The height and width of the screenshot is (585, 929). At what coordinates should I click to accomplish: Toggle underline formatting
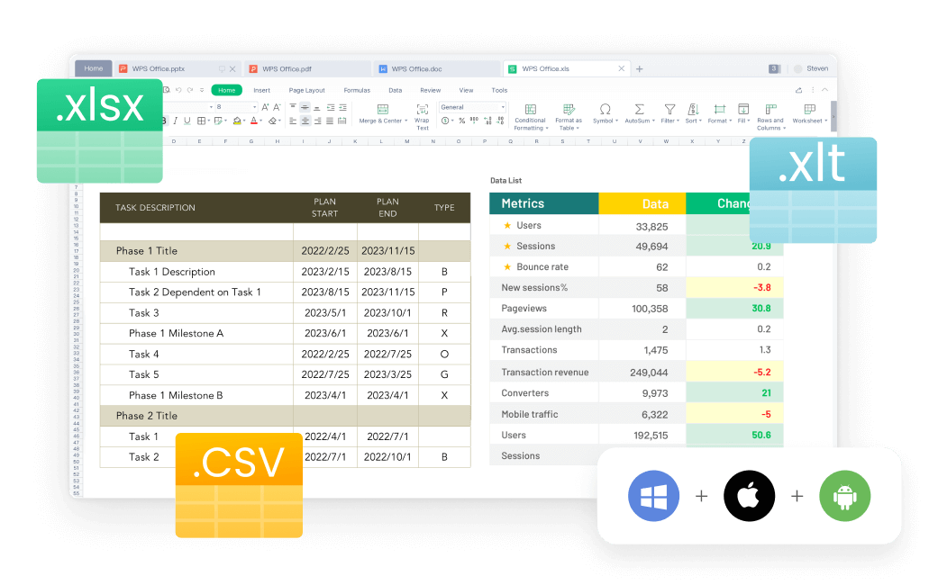(x=187, y=121)
